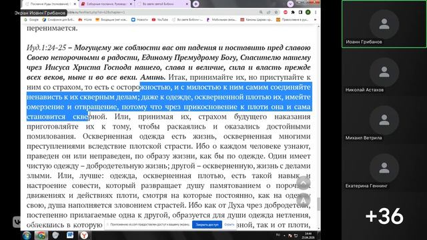Open the YouTube bookmark
The width and height of the screenshot is (427, 240).
[x=160, y=19]
